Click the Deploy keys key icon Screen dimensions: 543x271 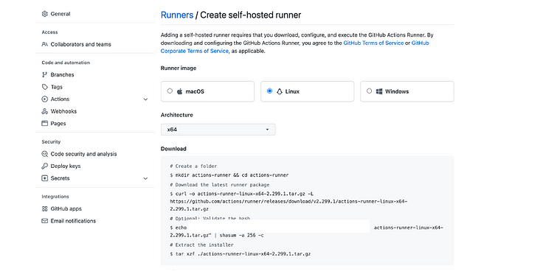(44, 166)
